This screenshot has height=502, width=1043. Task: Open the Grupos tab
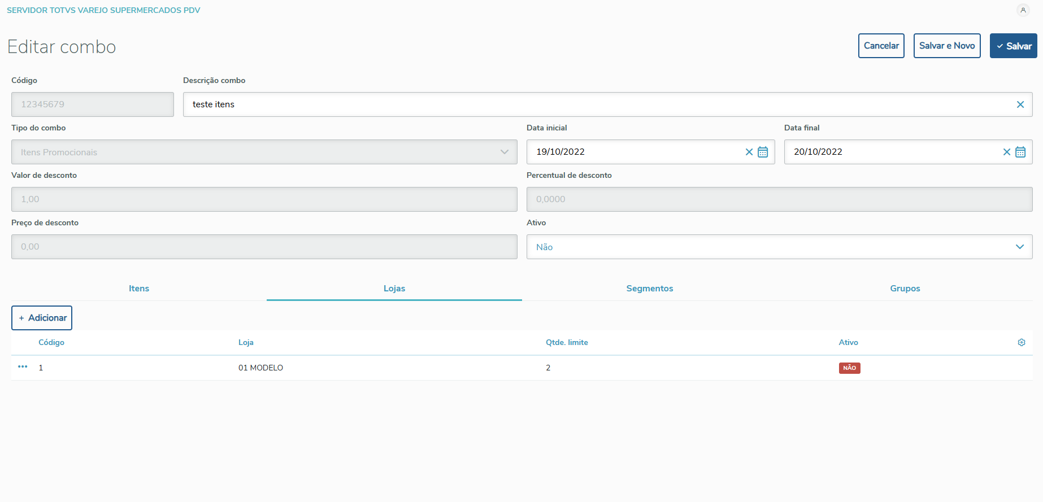coord(905,289)
